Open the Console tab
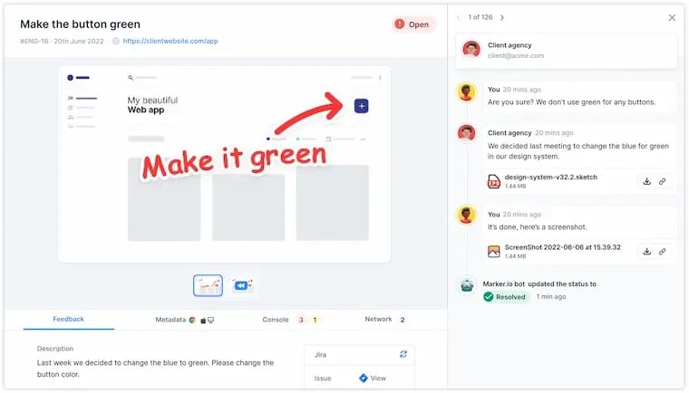The image size is (689, 393). (276, 320)
